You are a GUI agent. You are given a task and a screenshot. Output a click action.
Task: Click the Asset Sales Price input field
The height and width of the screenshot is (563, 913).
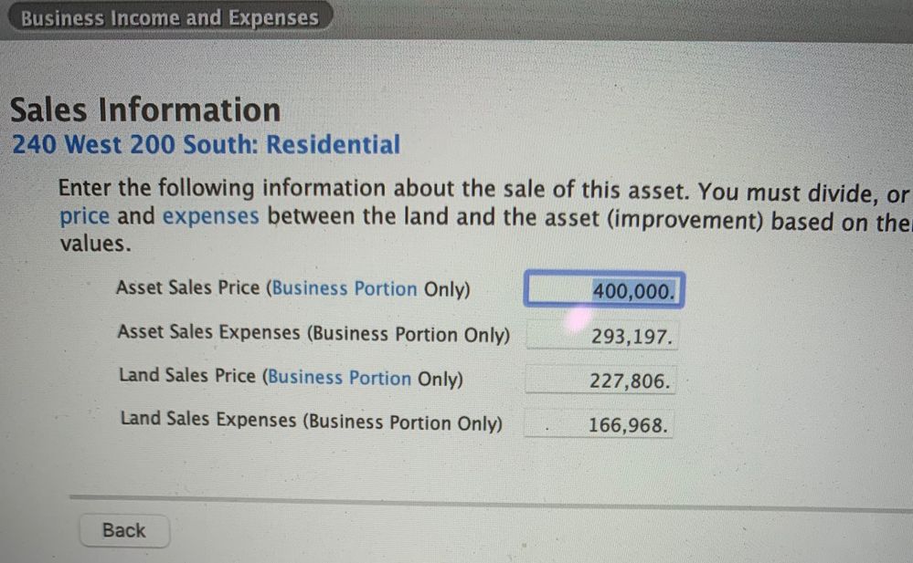[603, 291]
